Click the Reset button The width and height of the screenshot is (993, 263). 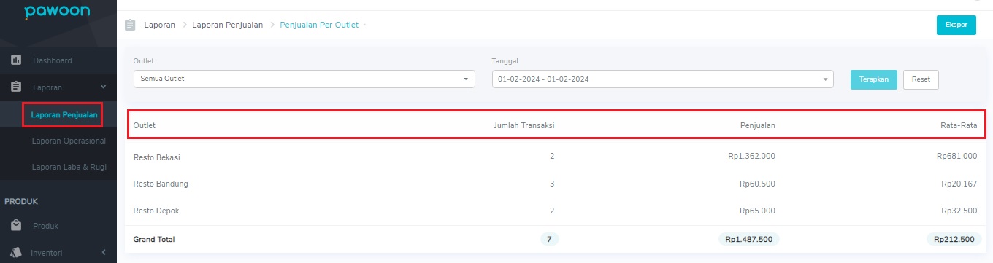click(921, 79)
